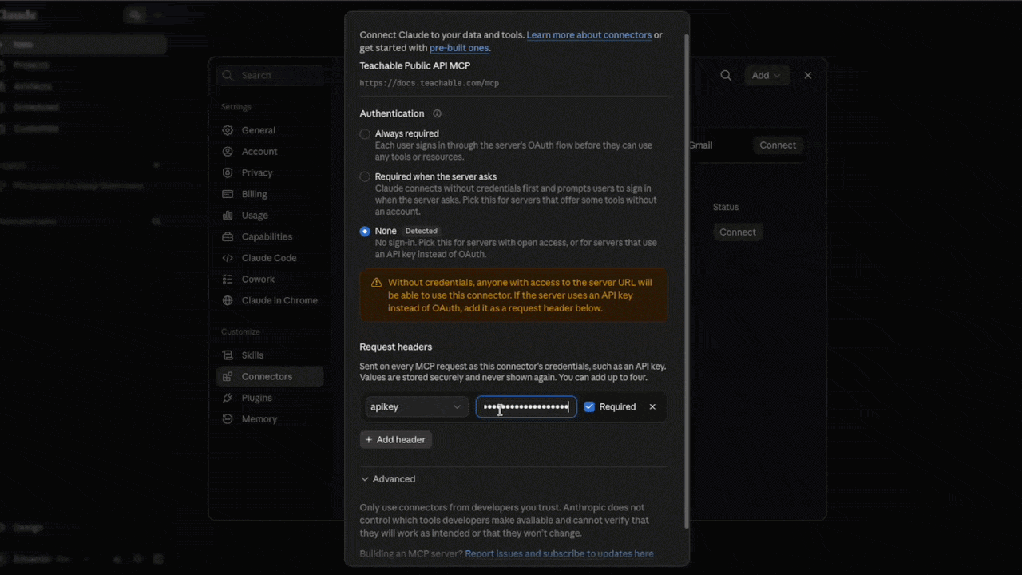Click the Authentication info icon
1022x575 pixels.
pos(437,114)
